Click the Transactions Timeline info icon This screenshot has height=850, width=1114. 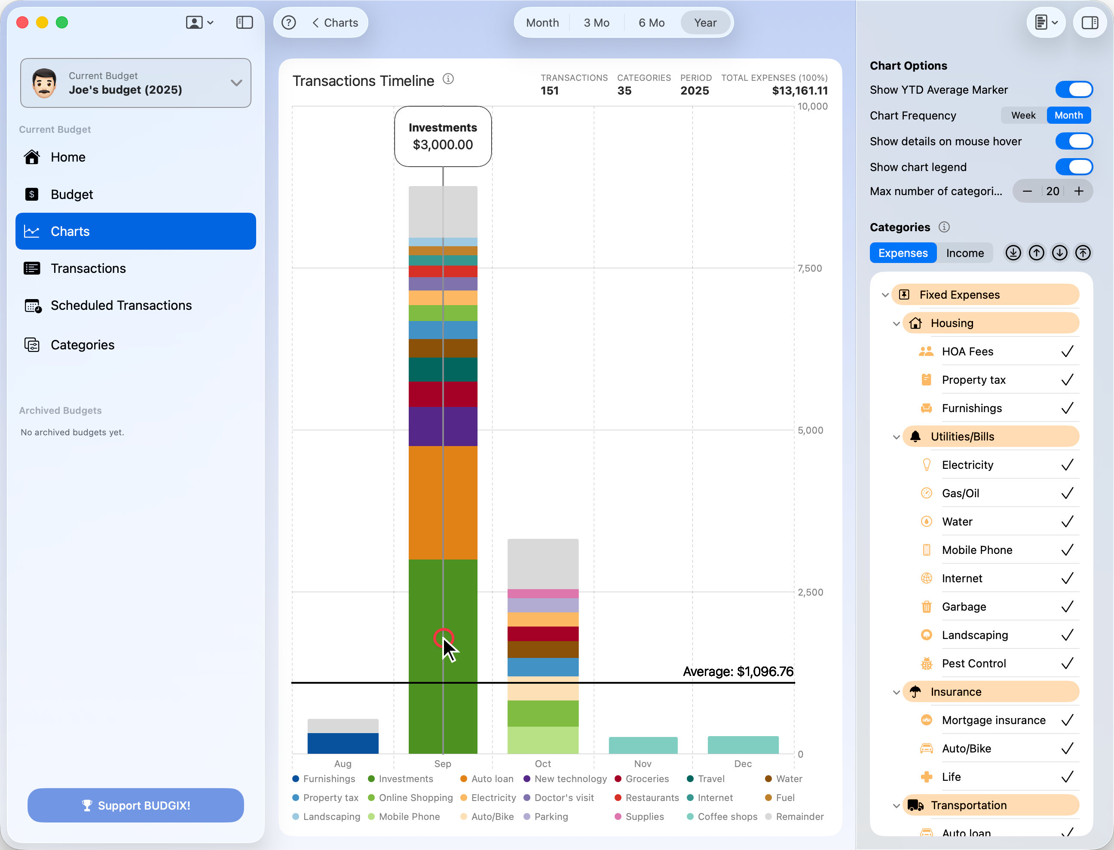point(448,79)
